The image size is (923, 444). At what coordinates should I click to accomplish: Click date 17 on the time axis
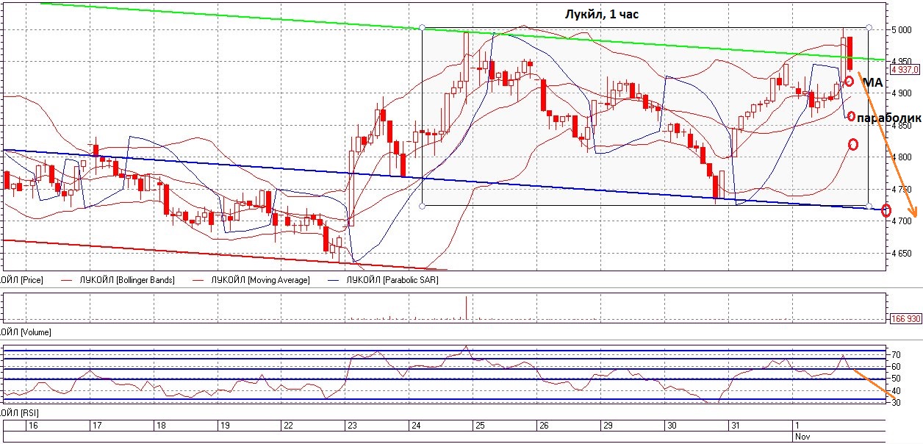coord(96,426)
